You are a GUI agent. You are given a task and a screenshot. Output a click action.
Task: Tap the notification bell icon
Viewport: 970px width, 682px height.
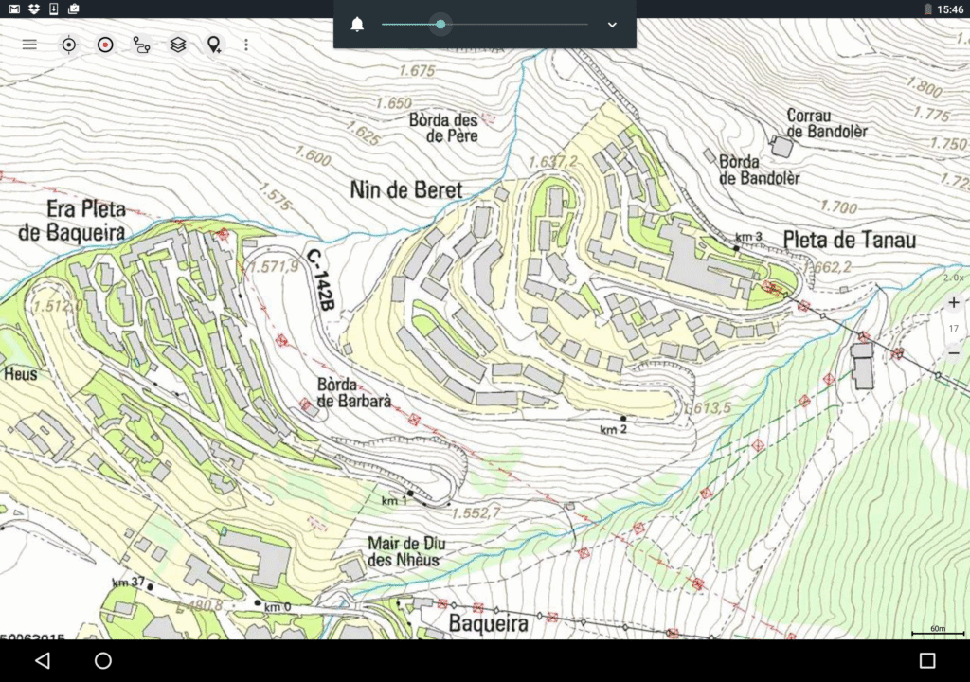[x=357, y=25]
